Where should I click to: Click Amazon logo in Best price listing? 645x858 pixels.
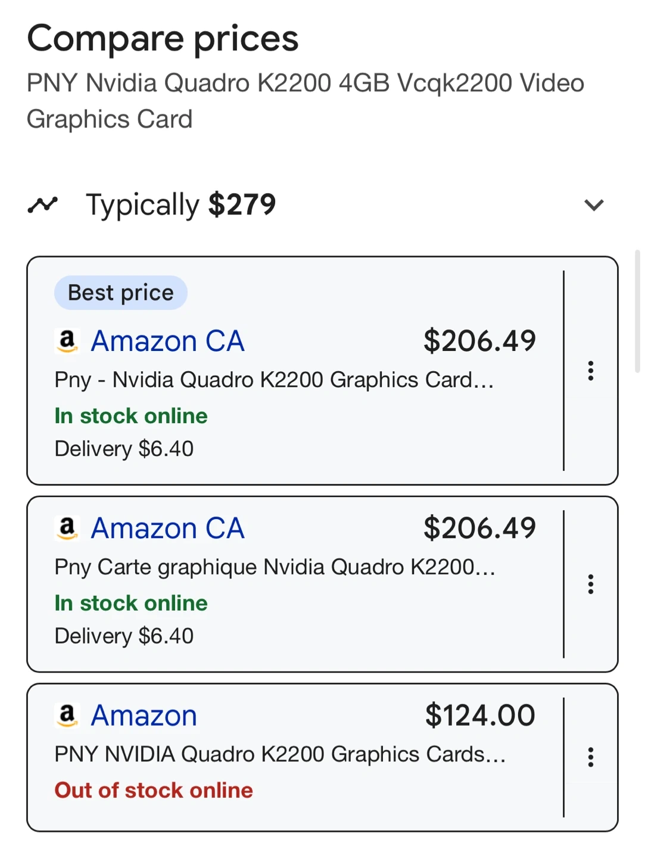(x=67, y=341)
